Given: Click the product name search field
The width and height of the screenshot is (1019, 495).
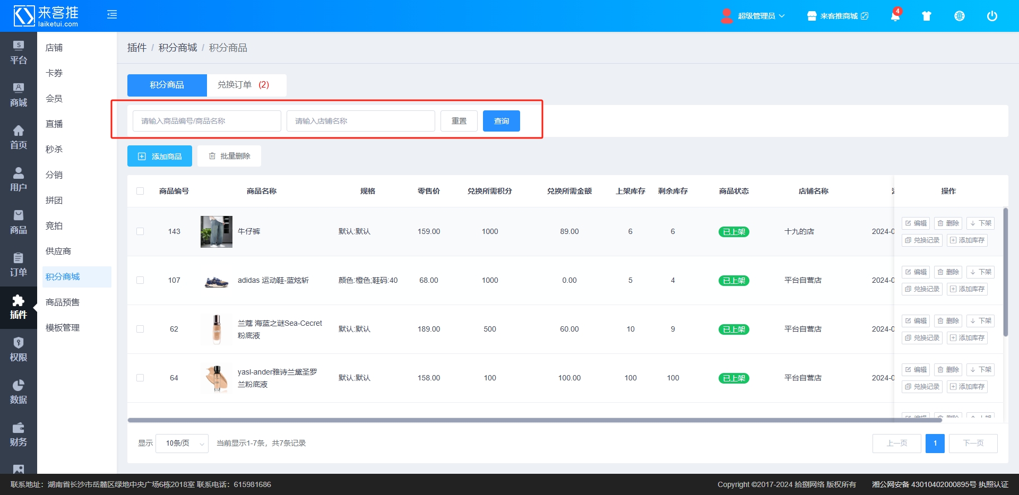Looking at the screenshot, I should [x=206, y=121].
